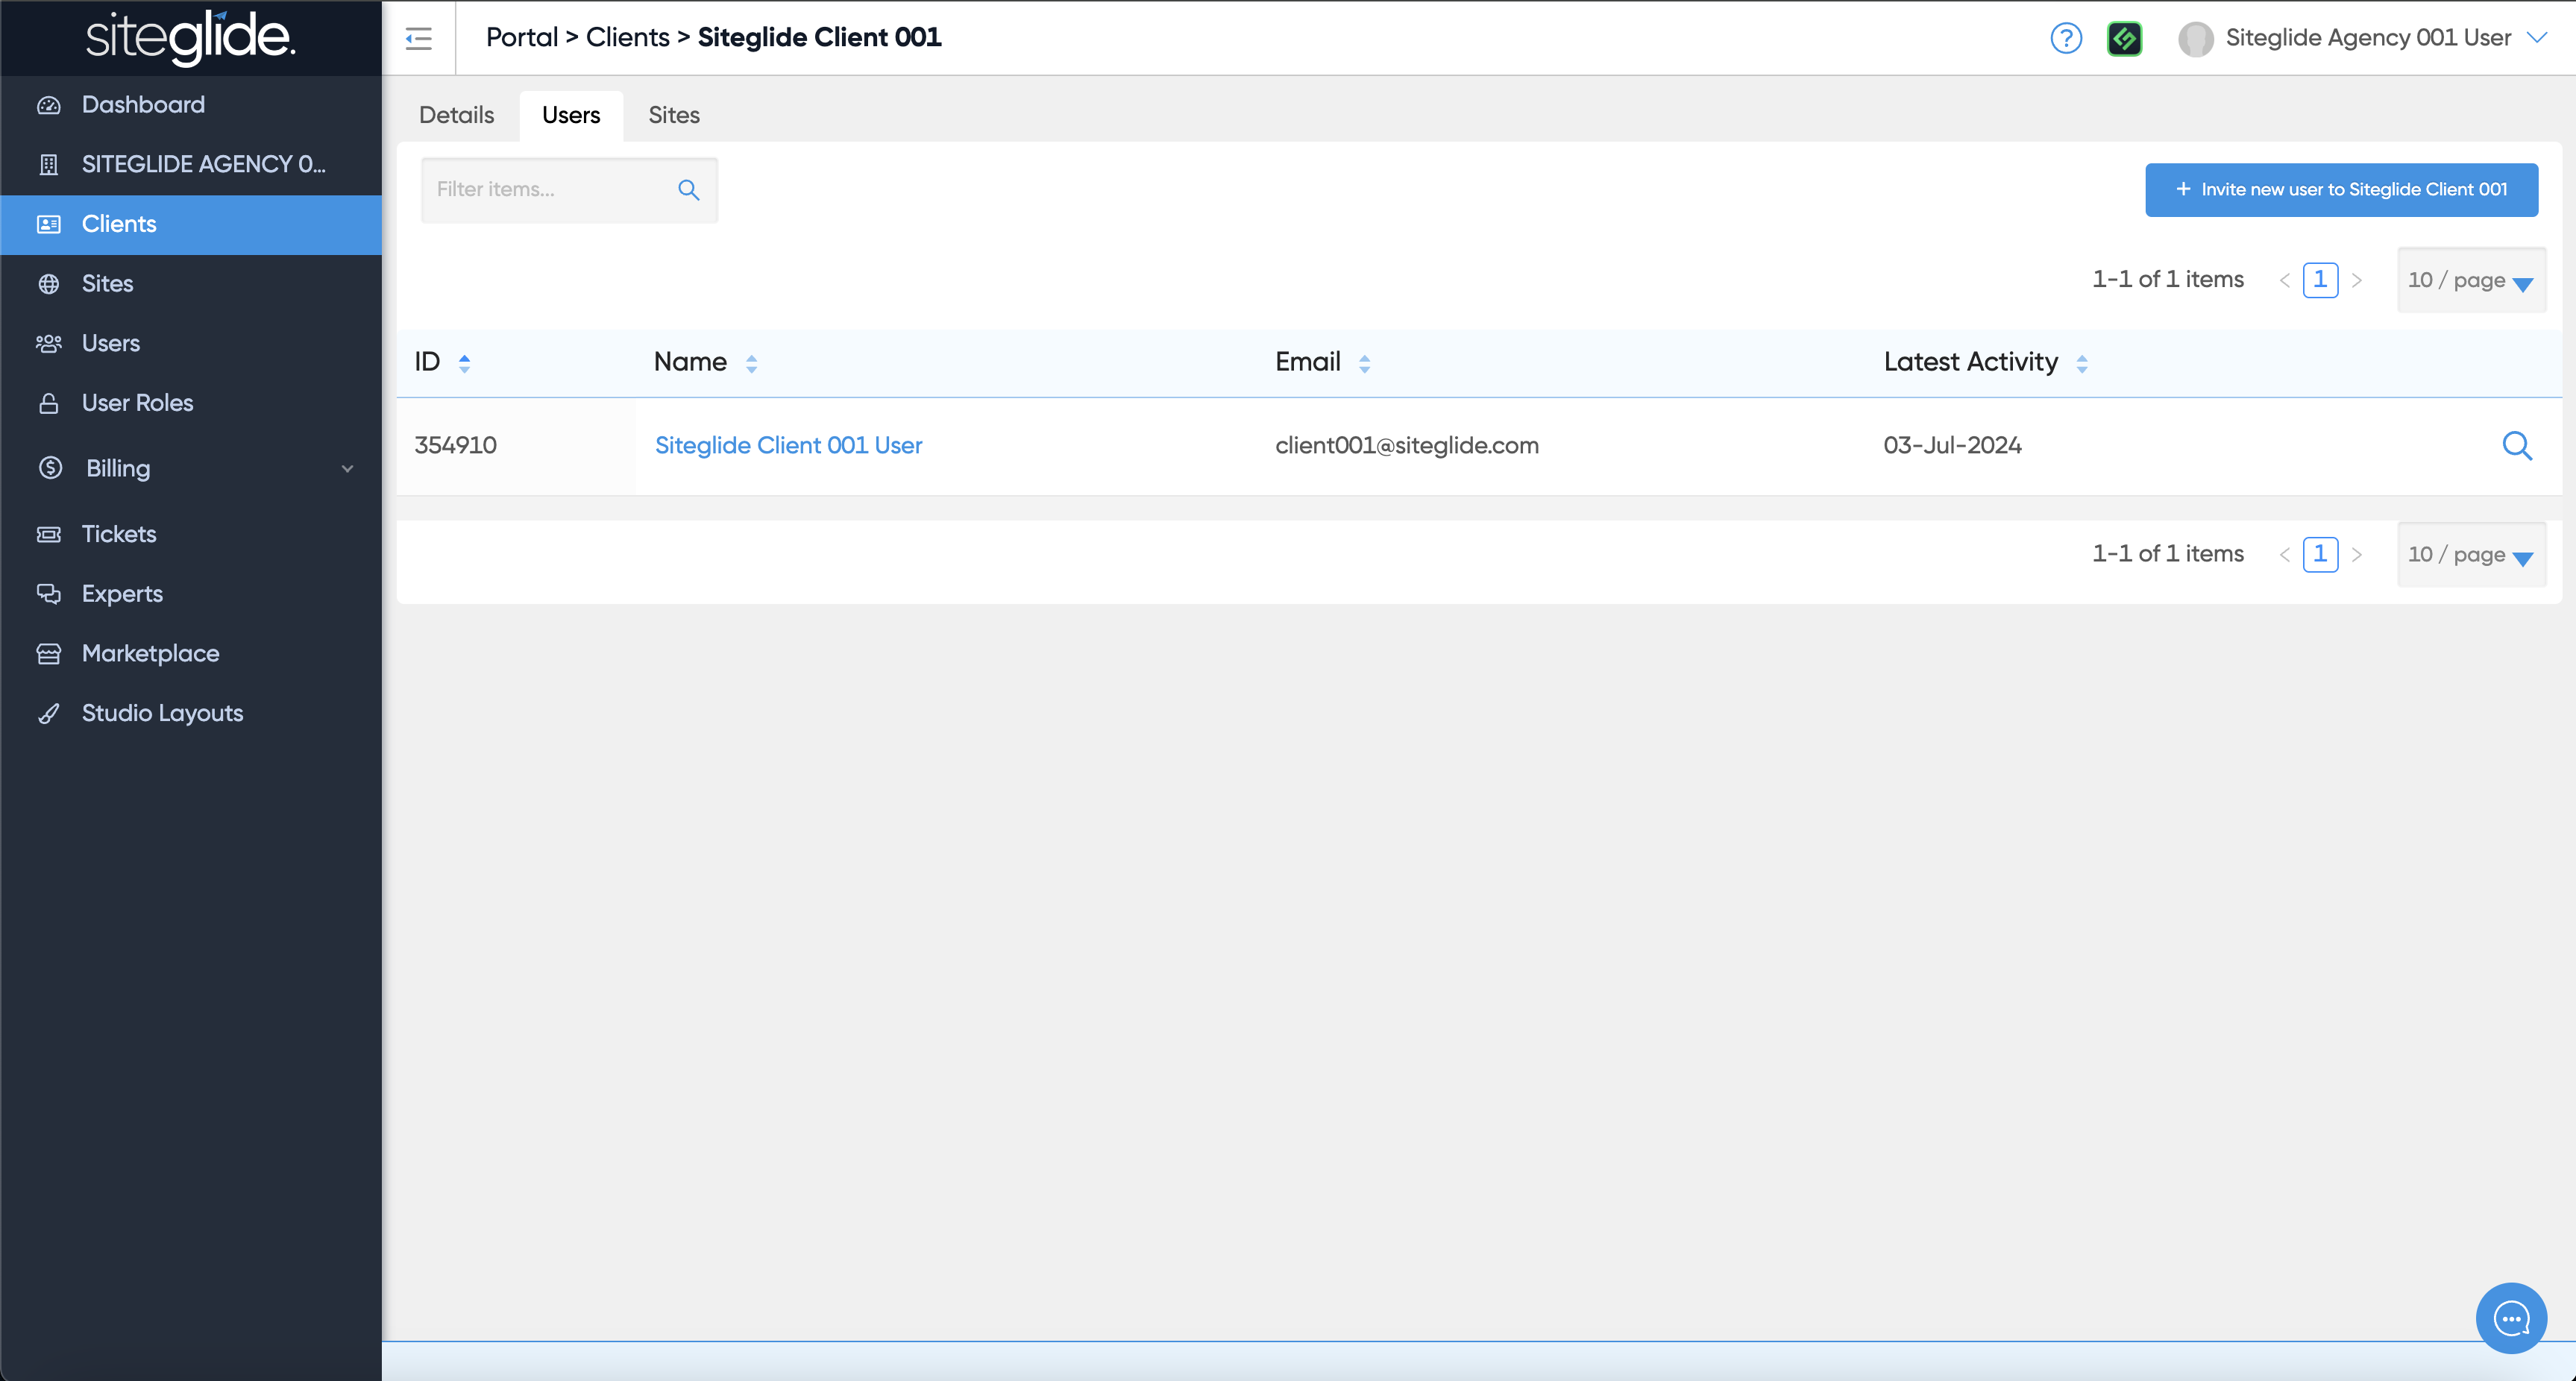Click the magnifier icon in user row
2576x1381 pixels.
(x=2516, y=446)
